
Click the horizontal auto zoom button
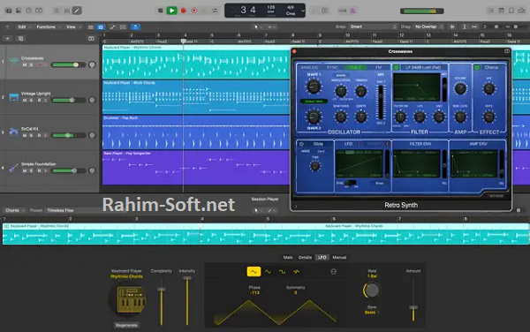474,26
